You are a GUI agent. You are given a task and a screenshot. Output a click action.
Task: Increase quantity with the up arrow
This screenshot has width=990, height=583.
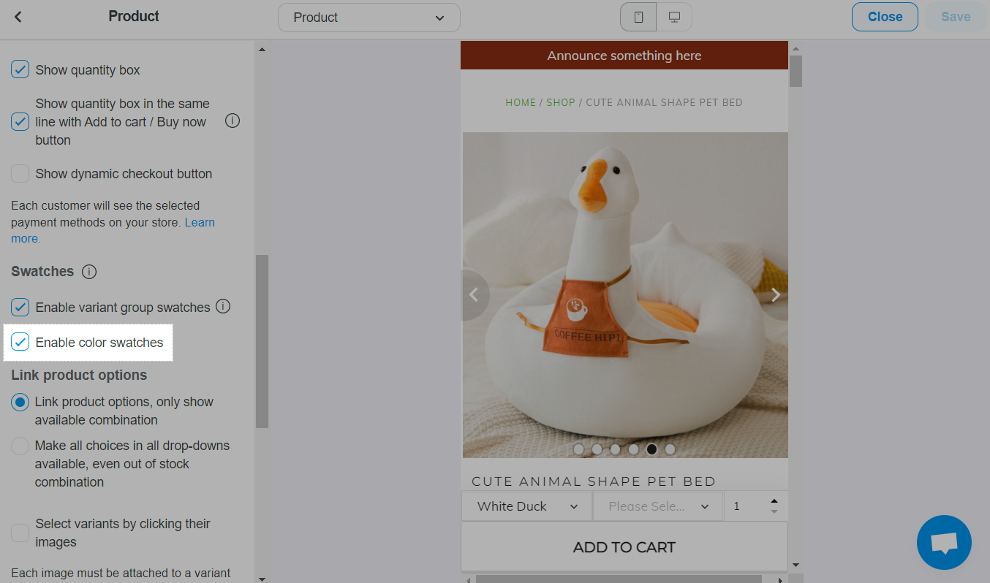(x=774, y=501)
